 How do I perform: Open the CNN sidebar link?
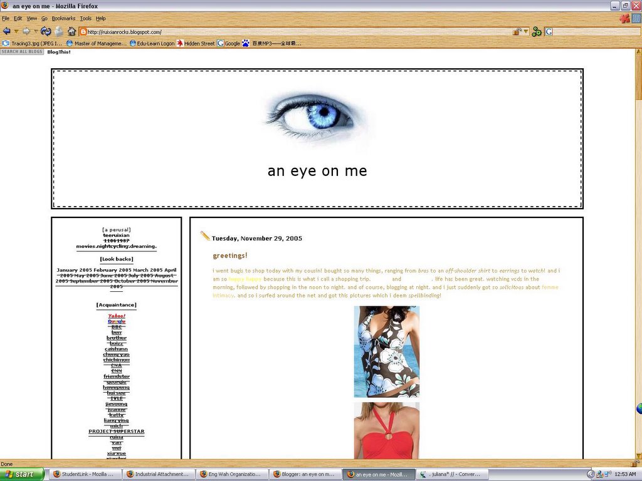pos(117,371)
